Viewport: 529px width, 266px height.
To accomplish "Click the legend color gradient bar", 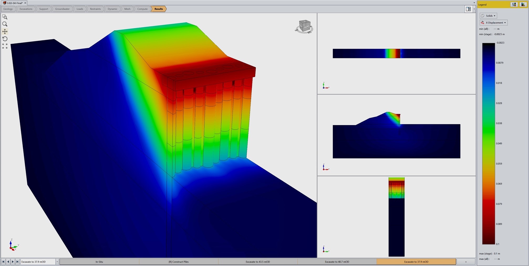I will (x=488, y=143).
